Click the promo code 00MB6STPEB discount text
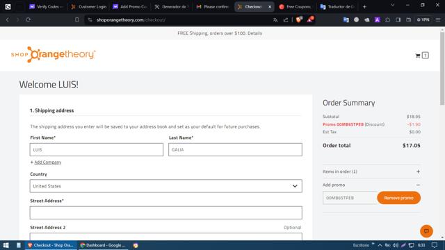The image size is (445, 250). pyautogui.click(x=353, y=124)
